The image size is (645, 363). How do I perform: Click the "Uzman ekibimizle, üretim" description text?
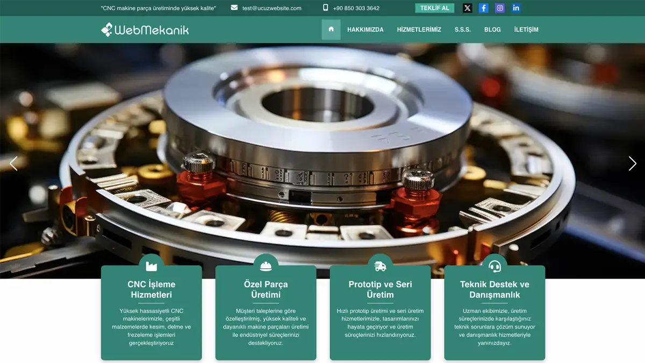click(x=494, y=326)
